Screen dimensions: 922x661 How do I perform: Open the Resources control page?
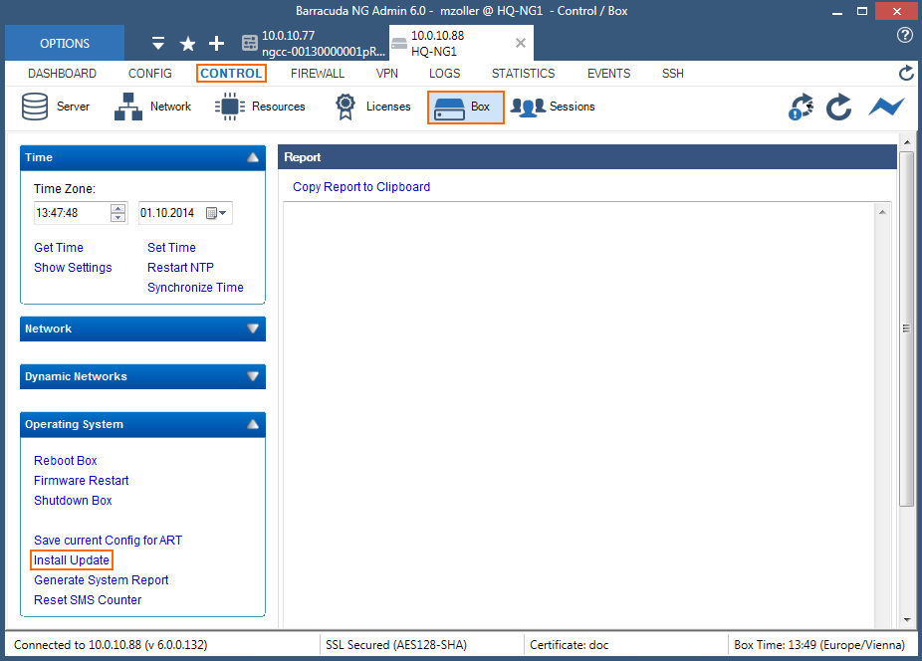pyautogui.click(x=261, y=108)
